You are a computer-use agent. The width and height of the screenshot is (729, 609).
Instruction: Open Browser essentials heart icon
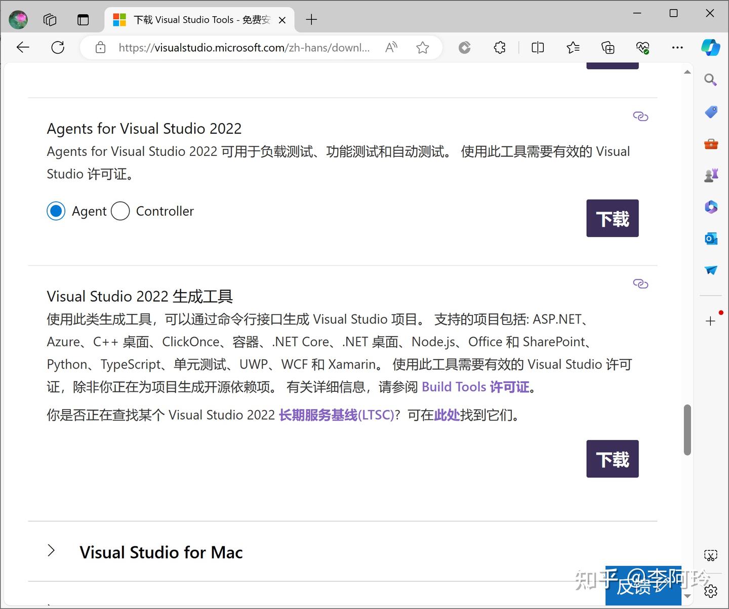tap(642, 48)
